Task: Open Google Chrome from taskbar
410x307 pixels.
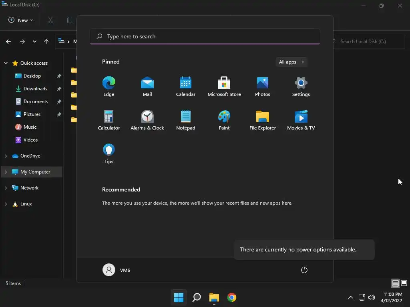Action: point(232,297)
